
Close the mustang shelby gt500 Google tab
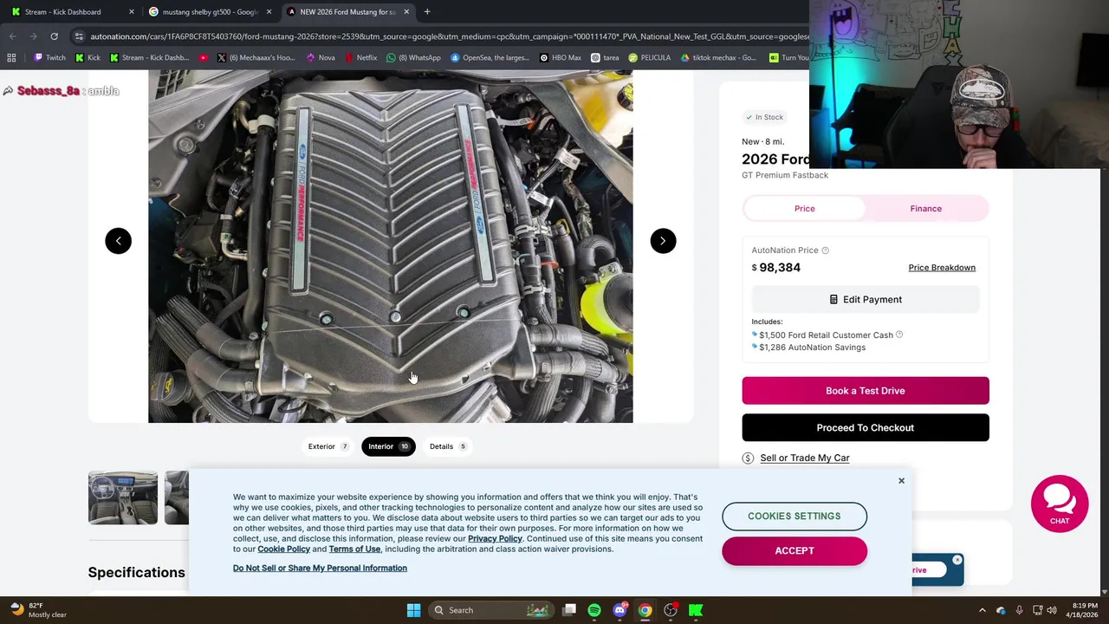[269, 12]
